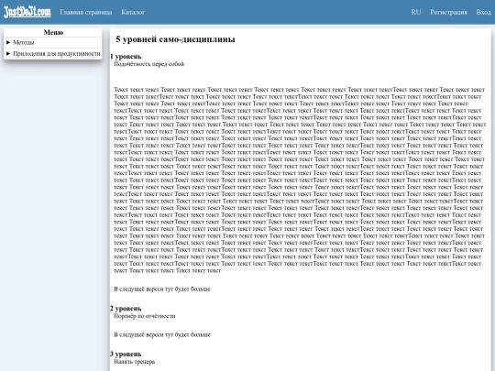495x371 pixels.
Task: Click the Меню sidebar header
Action: coord(53,32)
